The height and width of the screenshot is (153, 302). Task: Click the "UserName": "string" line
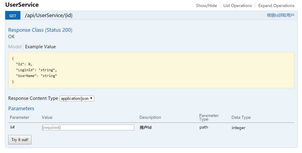click(36, 76)
